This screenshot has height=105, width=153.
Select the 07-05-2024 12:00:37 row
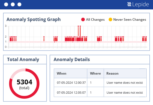(100, 83)
